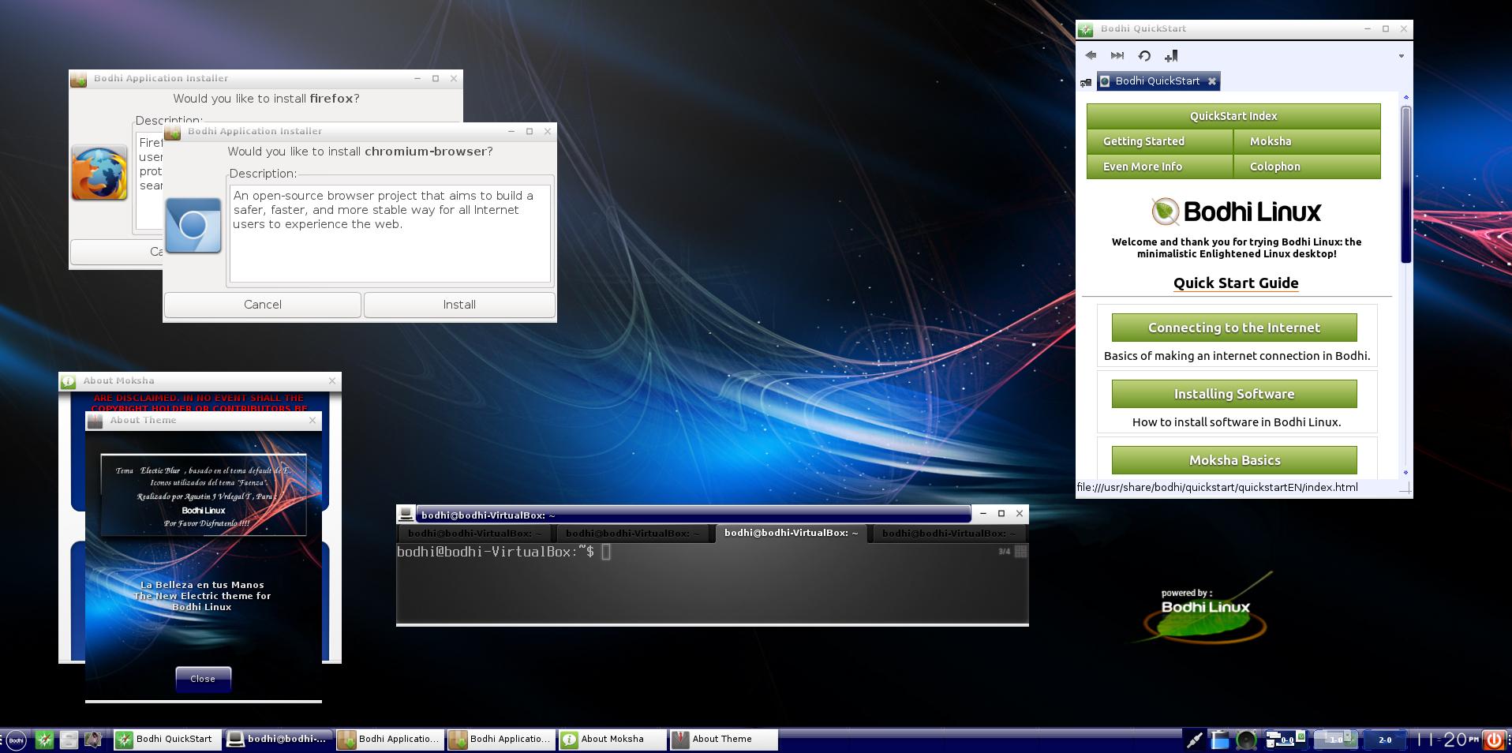Click the chromium-browser description text box
1512x753 pixels.
click(x=390, y=233)
